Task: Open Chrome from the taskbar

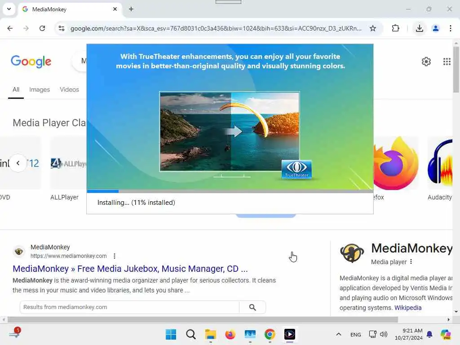Action: pyautogui.click(x=270, y=334)
